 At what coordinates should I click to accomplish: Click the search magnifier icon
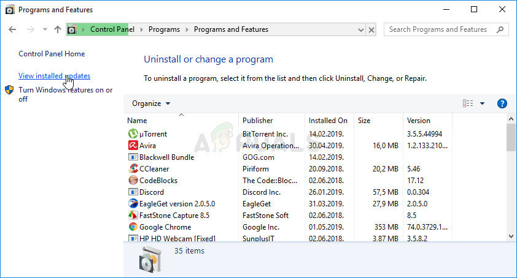[500, 29]
